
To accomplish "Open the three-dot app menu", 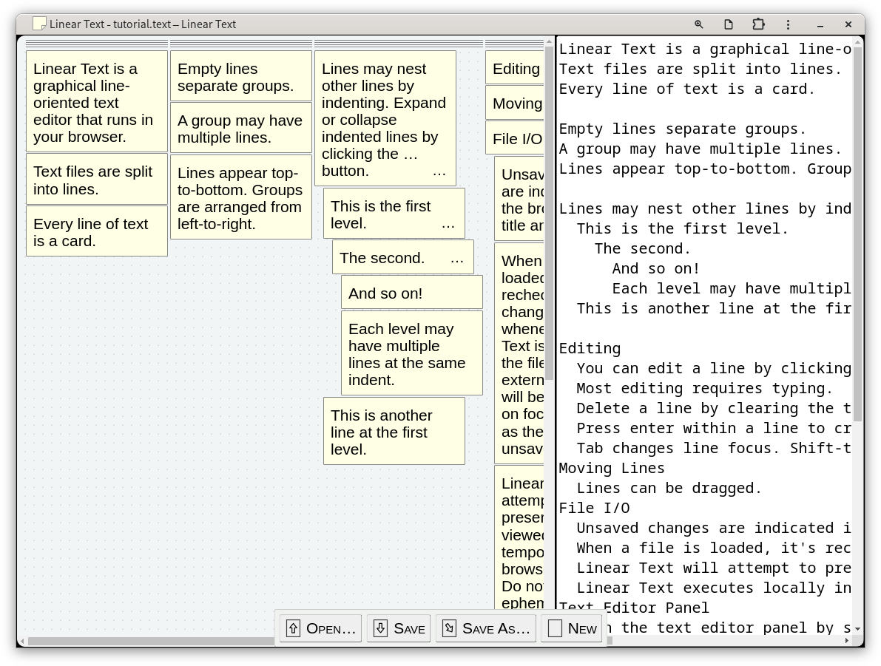I will pyautogui.click(x=788, y=24).
